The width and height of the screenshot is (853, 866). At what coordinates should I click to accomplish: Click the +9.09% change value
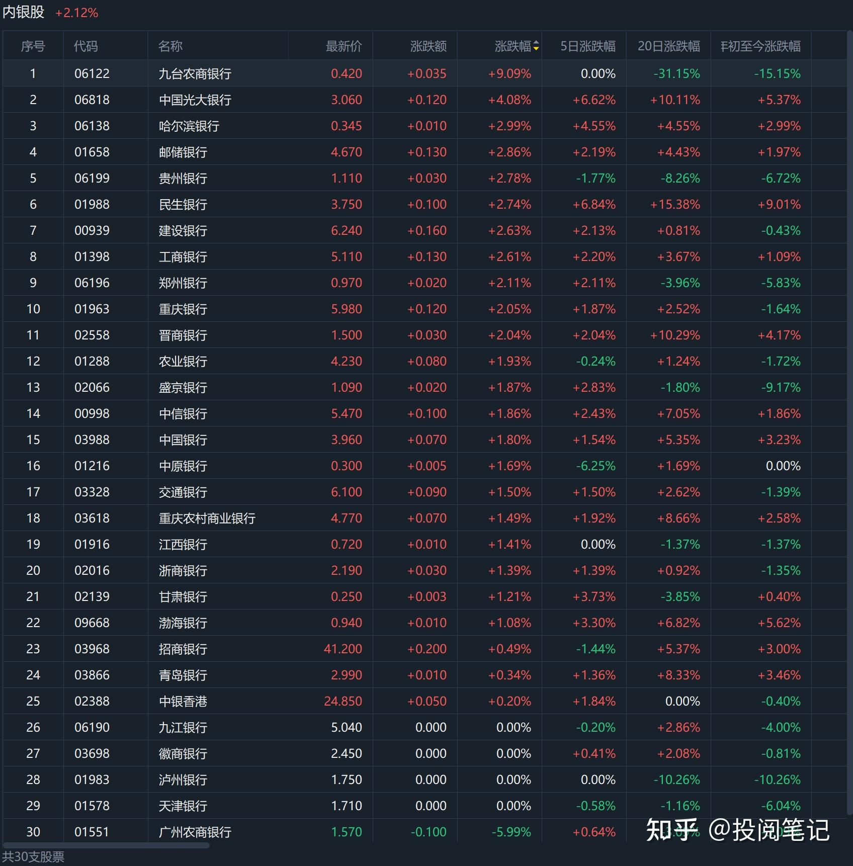tap(509, 73)
